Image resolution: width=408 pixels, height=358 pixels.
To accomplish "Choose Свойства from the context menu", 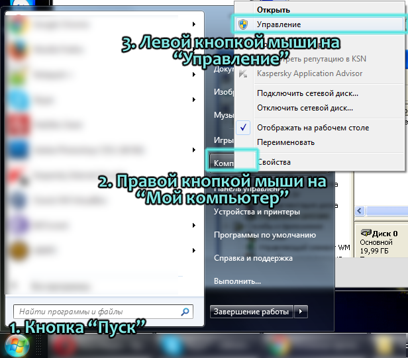I will (x=274, y=162).
